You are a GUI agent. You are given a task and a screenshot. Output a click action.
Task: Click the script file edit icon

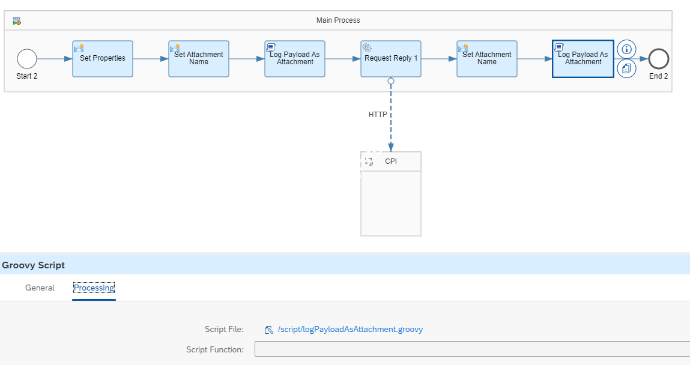point(269,330)
